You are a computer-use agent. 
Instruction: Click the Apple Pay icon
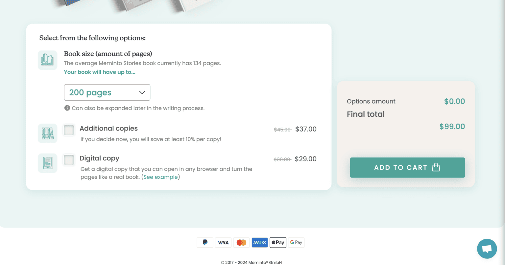(278, 243)
